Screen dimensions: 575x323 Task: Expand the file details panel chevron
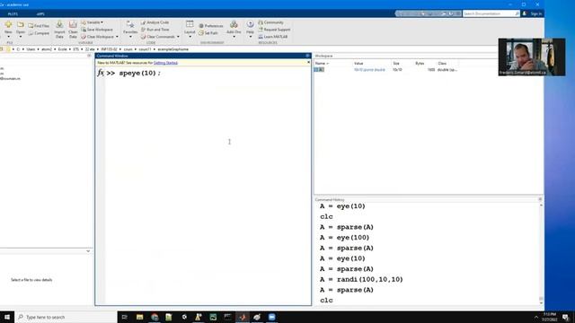88,251
